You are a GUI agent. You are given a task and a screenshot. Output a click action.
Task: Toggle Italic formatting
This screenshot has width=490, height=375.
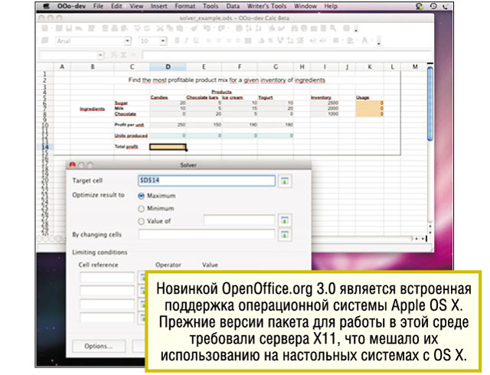point(186,41)
